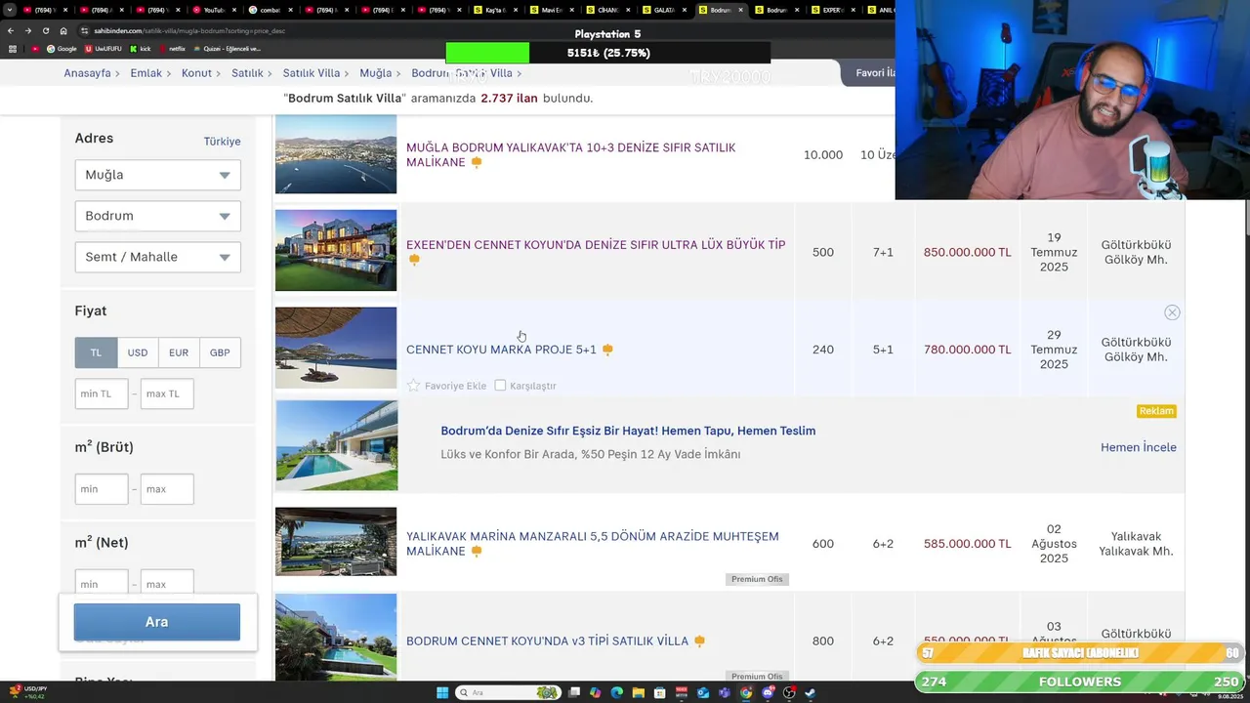Switch to the YouTube browser tab

tap(214, 10)
